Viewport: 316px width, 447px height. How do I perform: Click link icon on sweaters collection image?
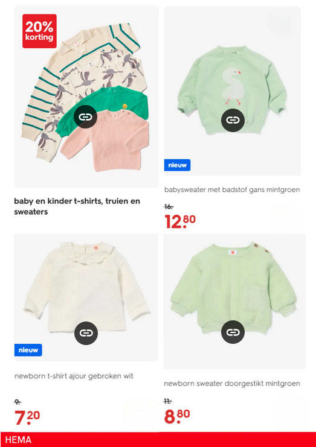pos(85,117)
